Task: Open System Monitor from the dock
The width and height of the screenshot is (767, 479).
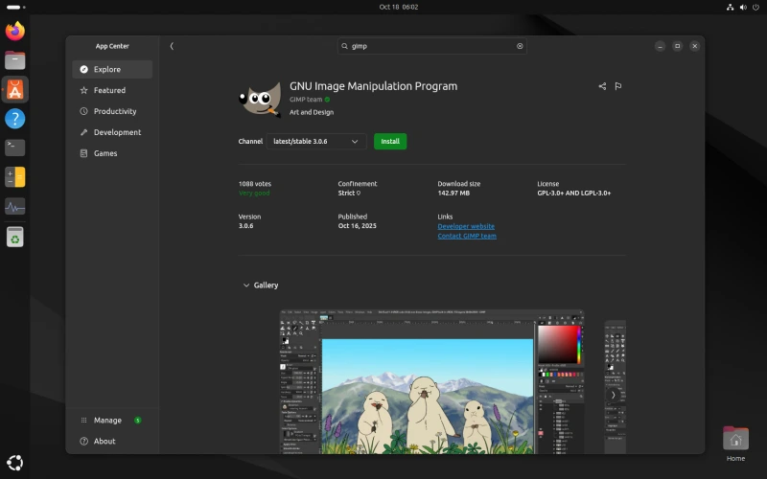Action: 14,206
